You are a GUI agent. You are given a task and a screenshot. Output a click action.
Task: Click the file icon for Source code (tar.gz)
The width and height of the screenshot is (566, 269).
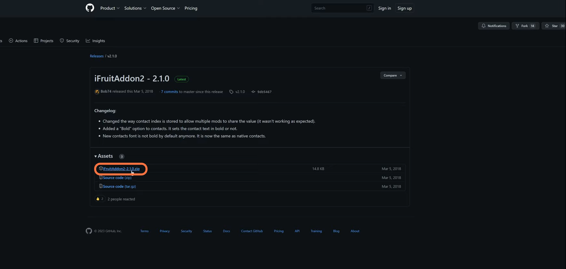[x=101, y=186]
